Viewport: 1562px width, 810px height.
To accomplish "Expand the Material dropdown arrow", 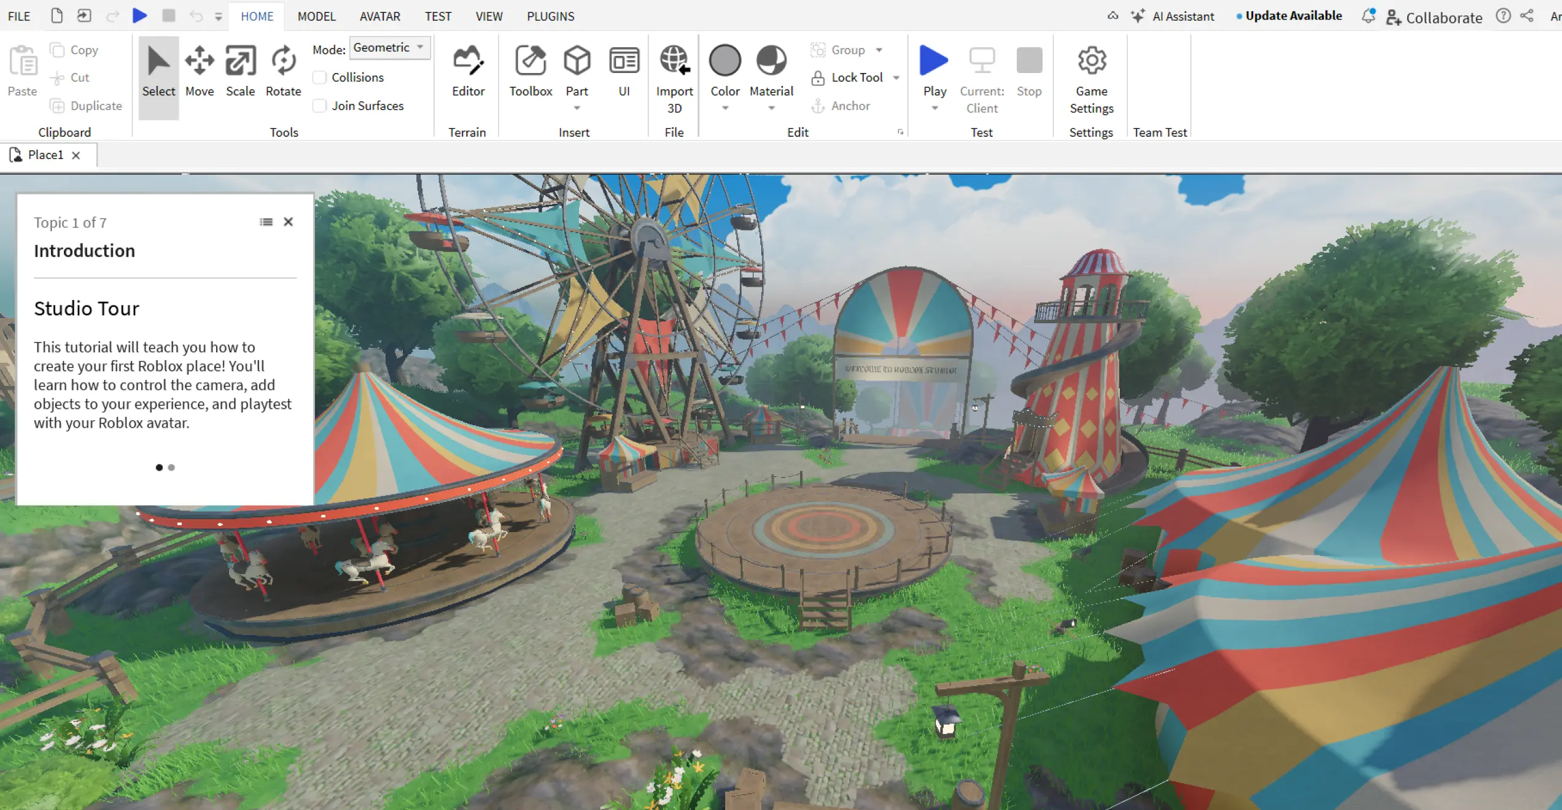I will pos(771,109).
